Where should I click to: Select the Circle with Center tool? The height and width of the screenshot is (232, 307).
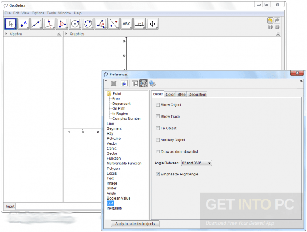click(75, 24)
